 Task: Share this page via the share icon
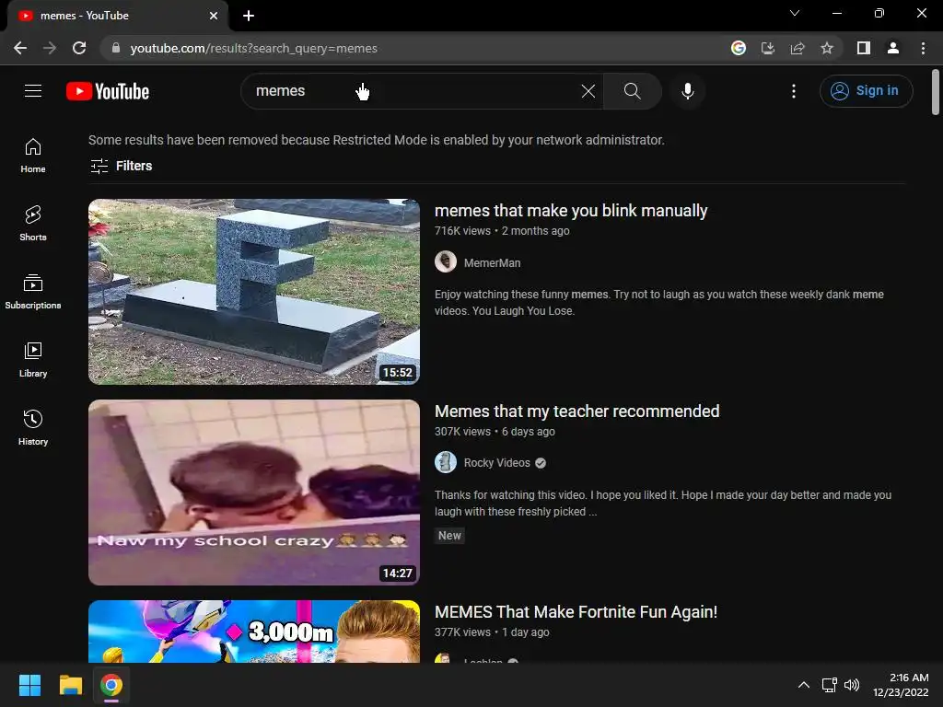coord(797,48)
